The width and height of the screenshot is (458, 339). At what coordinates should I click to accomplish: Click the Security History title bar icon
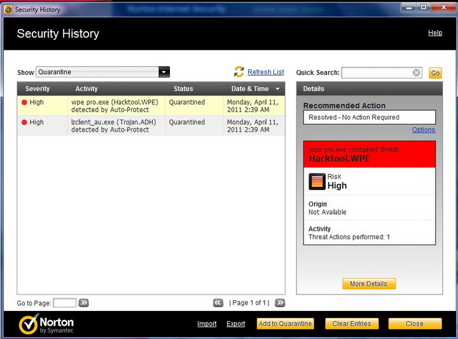coord(8,10)
